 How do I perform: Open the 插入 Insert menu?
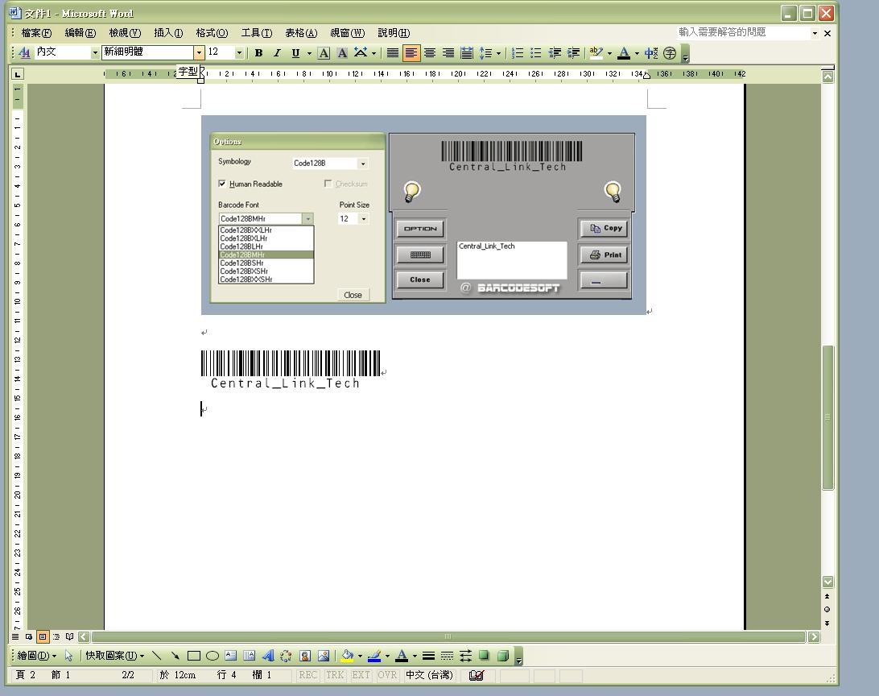click(x=168, y=33)
